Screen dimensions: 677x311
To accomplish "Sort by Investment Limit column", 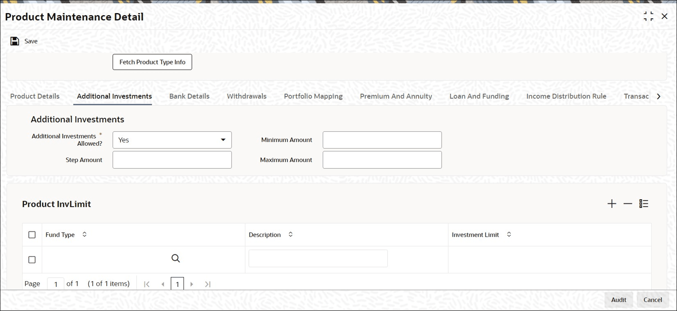I will click(509, 235).
